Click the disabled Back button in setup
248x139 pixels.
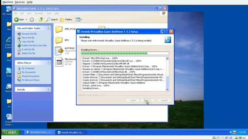[133, 100]
